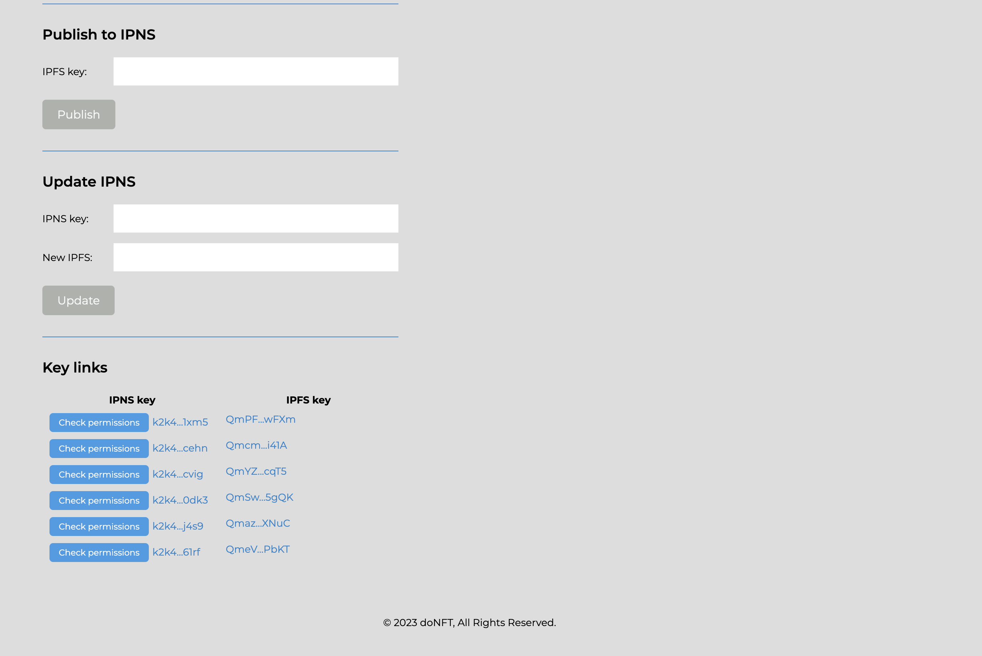
Task: Click Check permissions for k2k4...cehn
Action: (99, 448)
